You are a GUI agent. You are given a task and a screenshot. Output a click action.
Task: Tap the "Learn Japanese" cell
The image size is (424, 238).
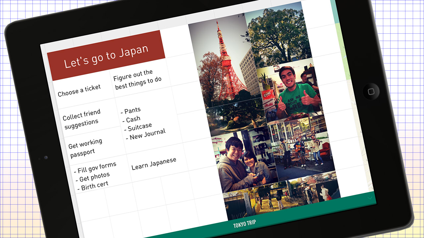tap(154, 164)
